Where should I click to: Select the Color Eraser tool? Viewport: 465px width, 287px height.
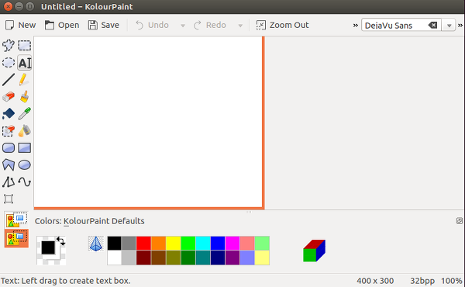pos(9,131)
